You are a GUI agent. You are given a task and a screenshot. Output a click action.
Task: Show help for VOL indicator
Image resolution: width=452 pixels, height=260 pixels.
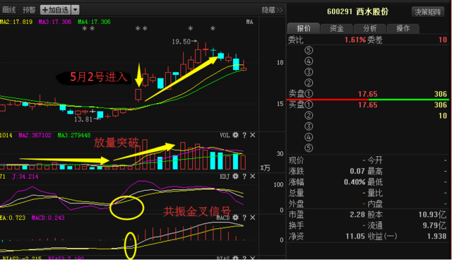[244, 135]
